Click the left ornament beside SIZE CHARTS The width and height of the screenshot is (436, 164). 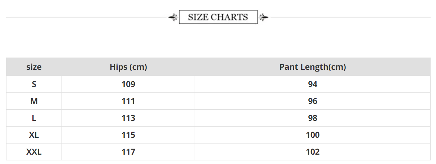click(173, 17)
